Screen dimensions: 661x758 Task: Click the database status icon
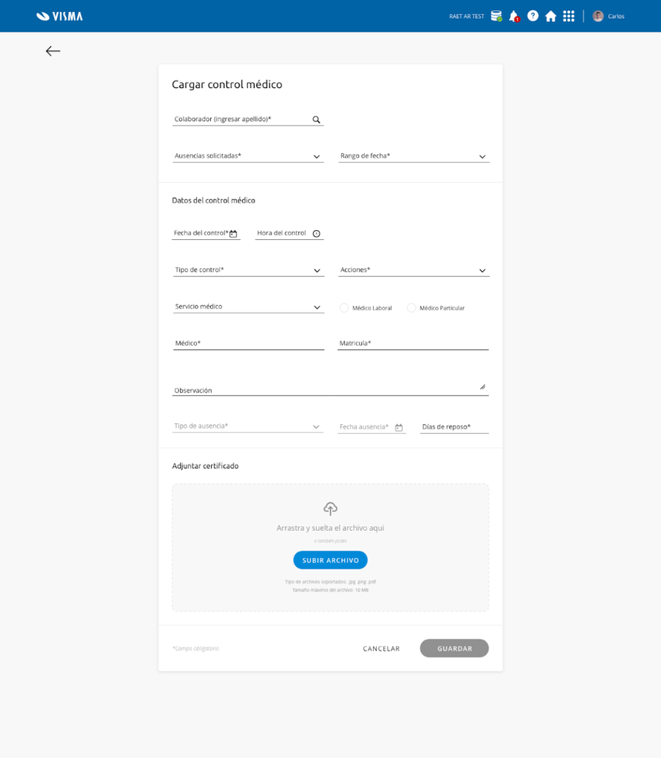(496, 16)
